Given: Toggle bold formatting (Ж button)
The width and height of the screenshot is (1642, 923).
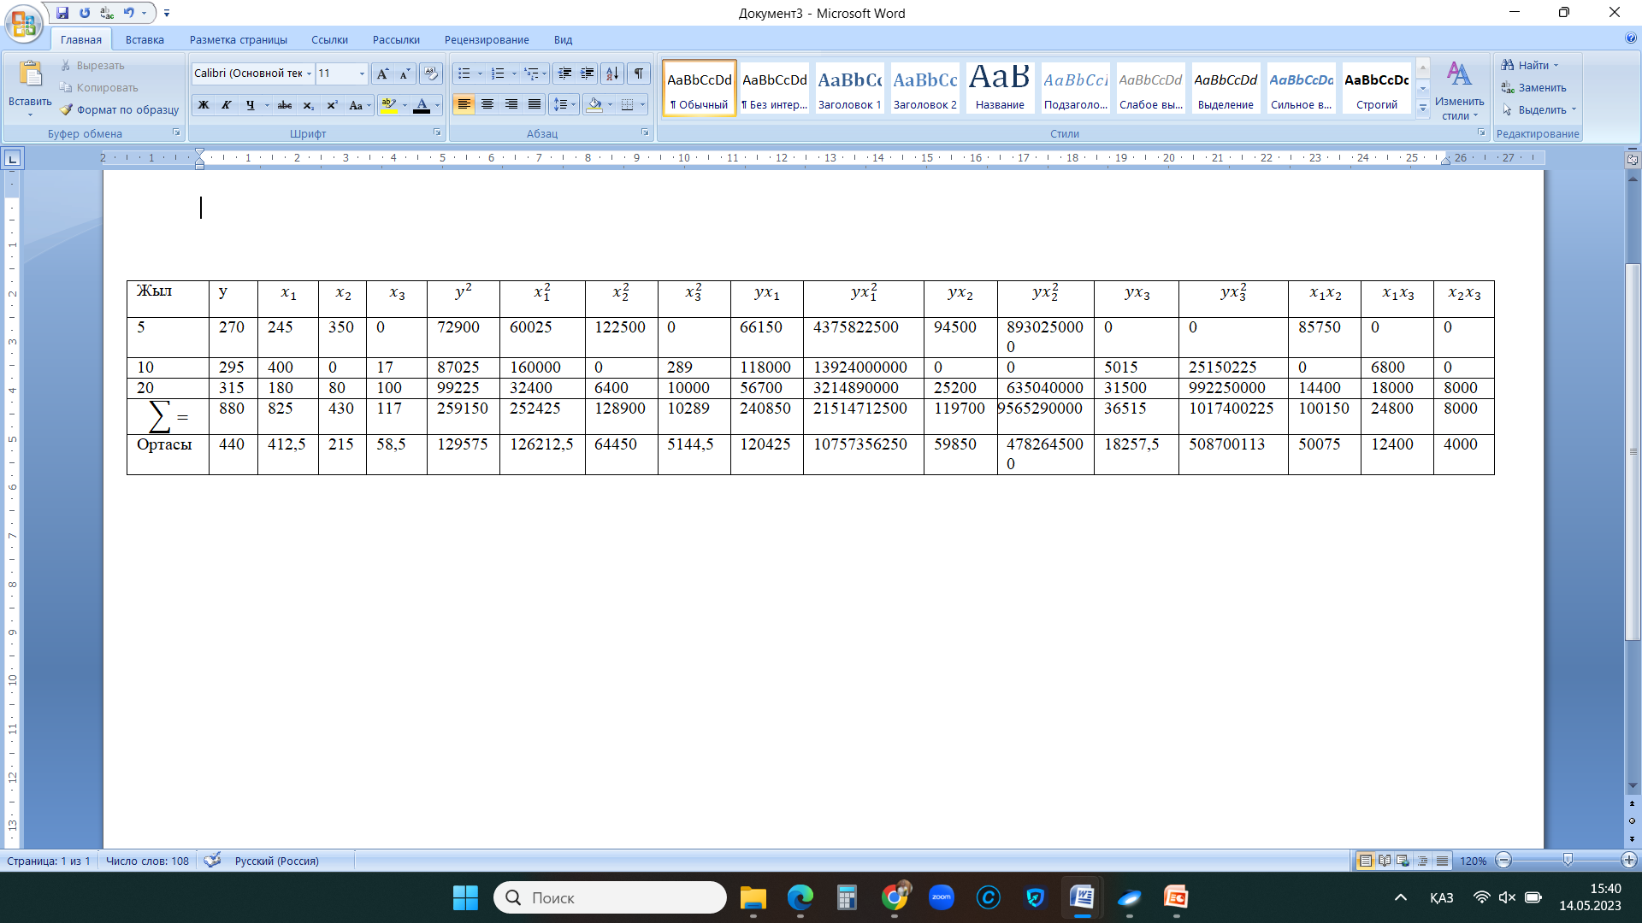Looking at the screenshot, I should [x=204, y=105].
